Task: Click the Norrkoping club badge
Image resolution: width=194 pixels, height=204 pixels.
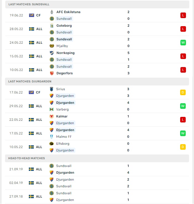Action: point(52,53)
